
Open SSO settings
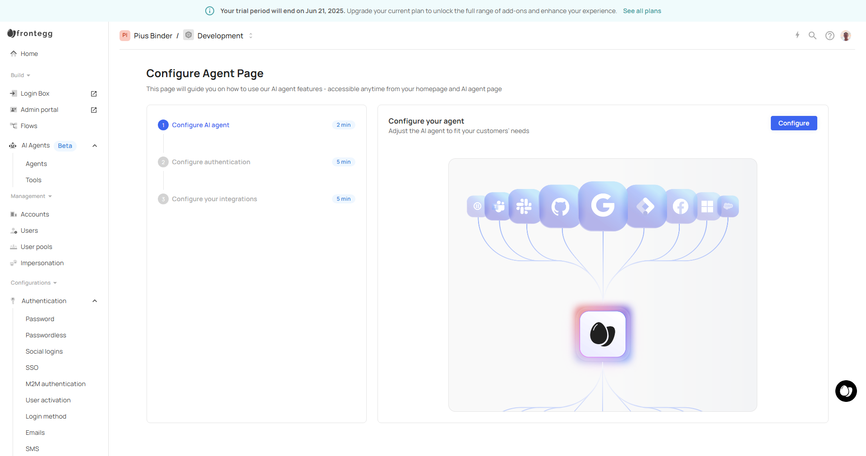32,368
